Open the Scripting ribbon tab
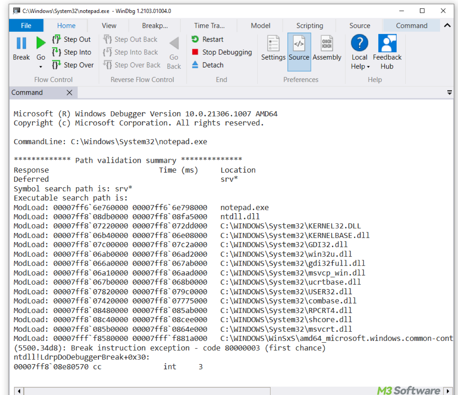 [310, 26]
